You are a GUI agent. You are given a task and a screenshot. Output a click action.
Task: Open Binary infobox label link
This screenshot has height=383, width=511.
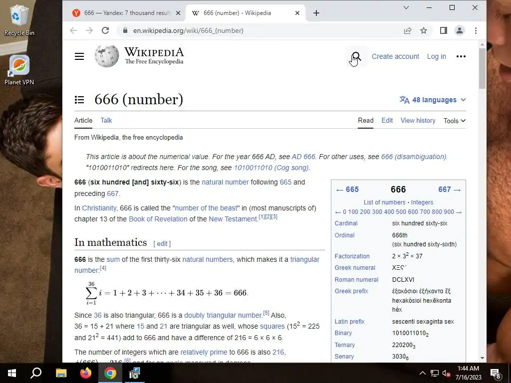click(343, 333)
